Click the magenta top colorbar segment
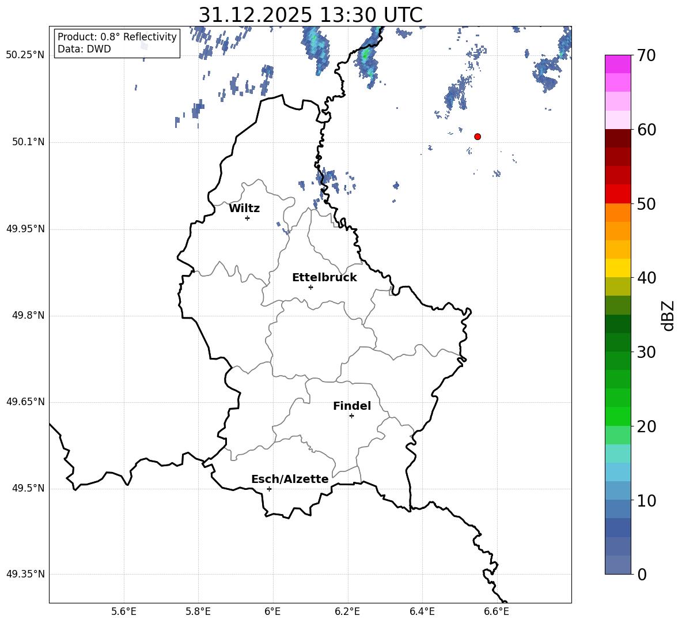This screenshot has height=623, width=682. pyautogui.click(x=617, y=64)
